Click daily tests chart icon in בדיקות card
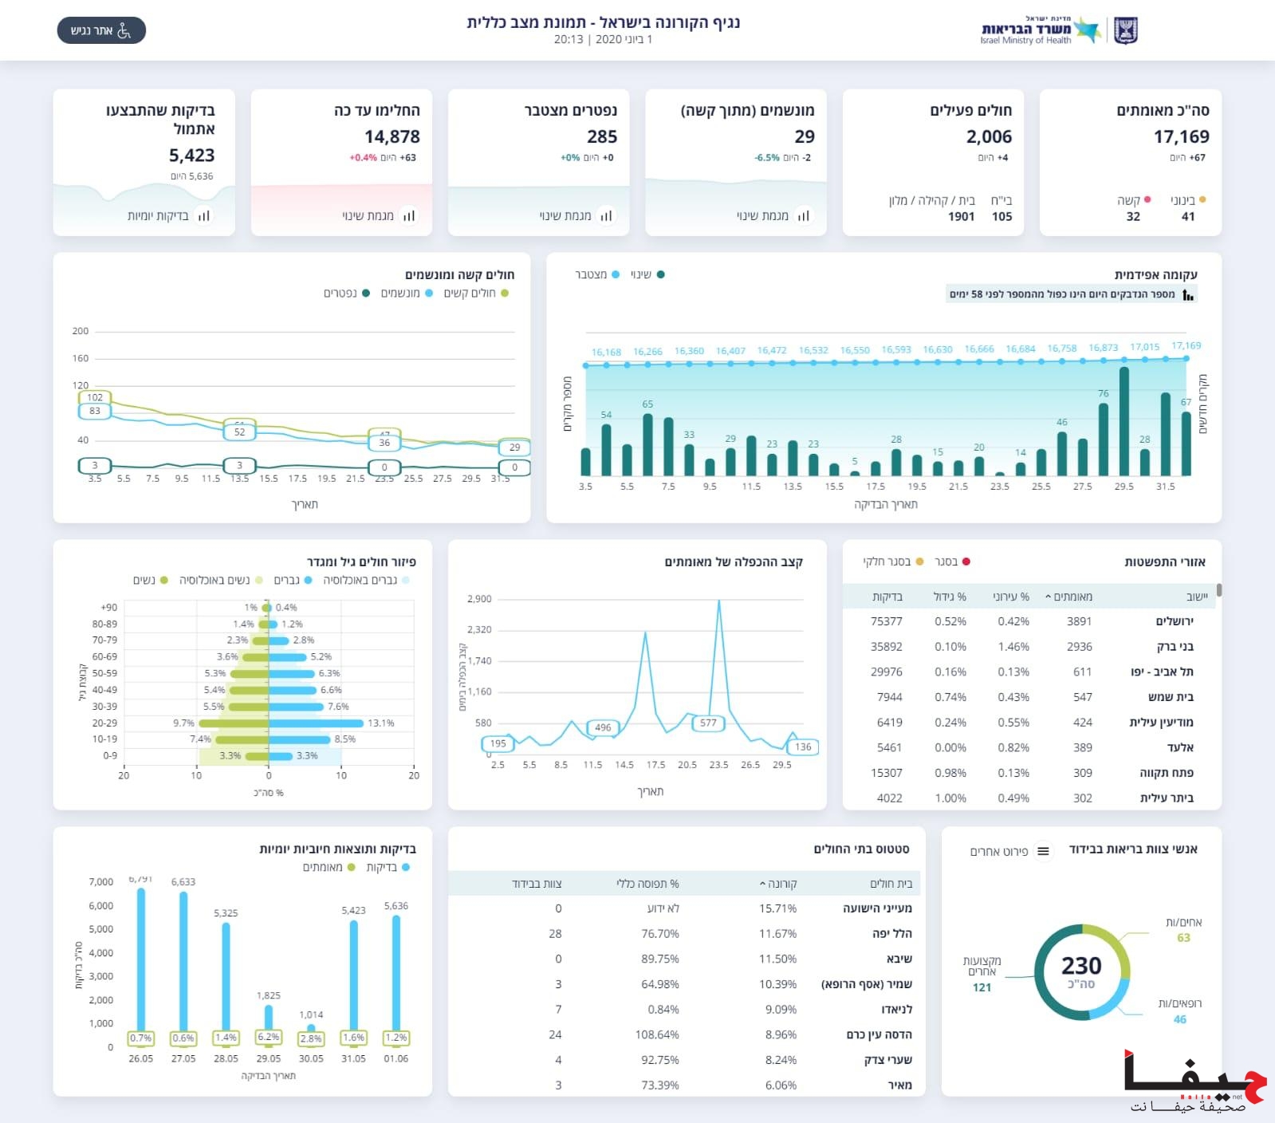The image size is (1275, 1123). coord(204,216)
